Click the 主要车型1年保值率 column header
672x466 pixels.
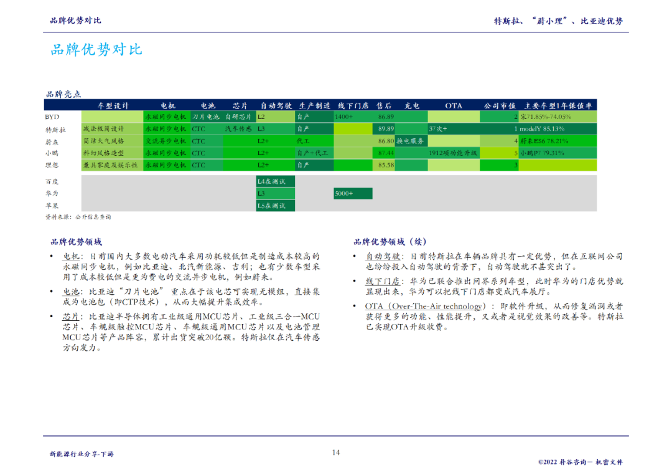[558, 105]
